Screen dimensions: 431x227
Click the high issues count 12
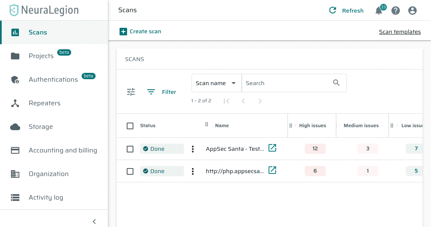pos(315,149)
